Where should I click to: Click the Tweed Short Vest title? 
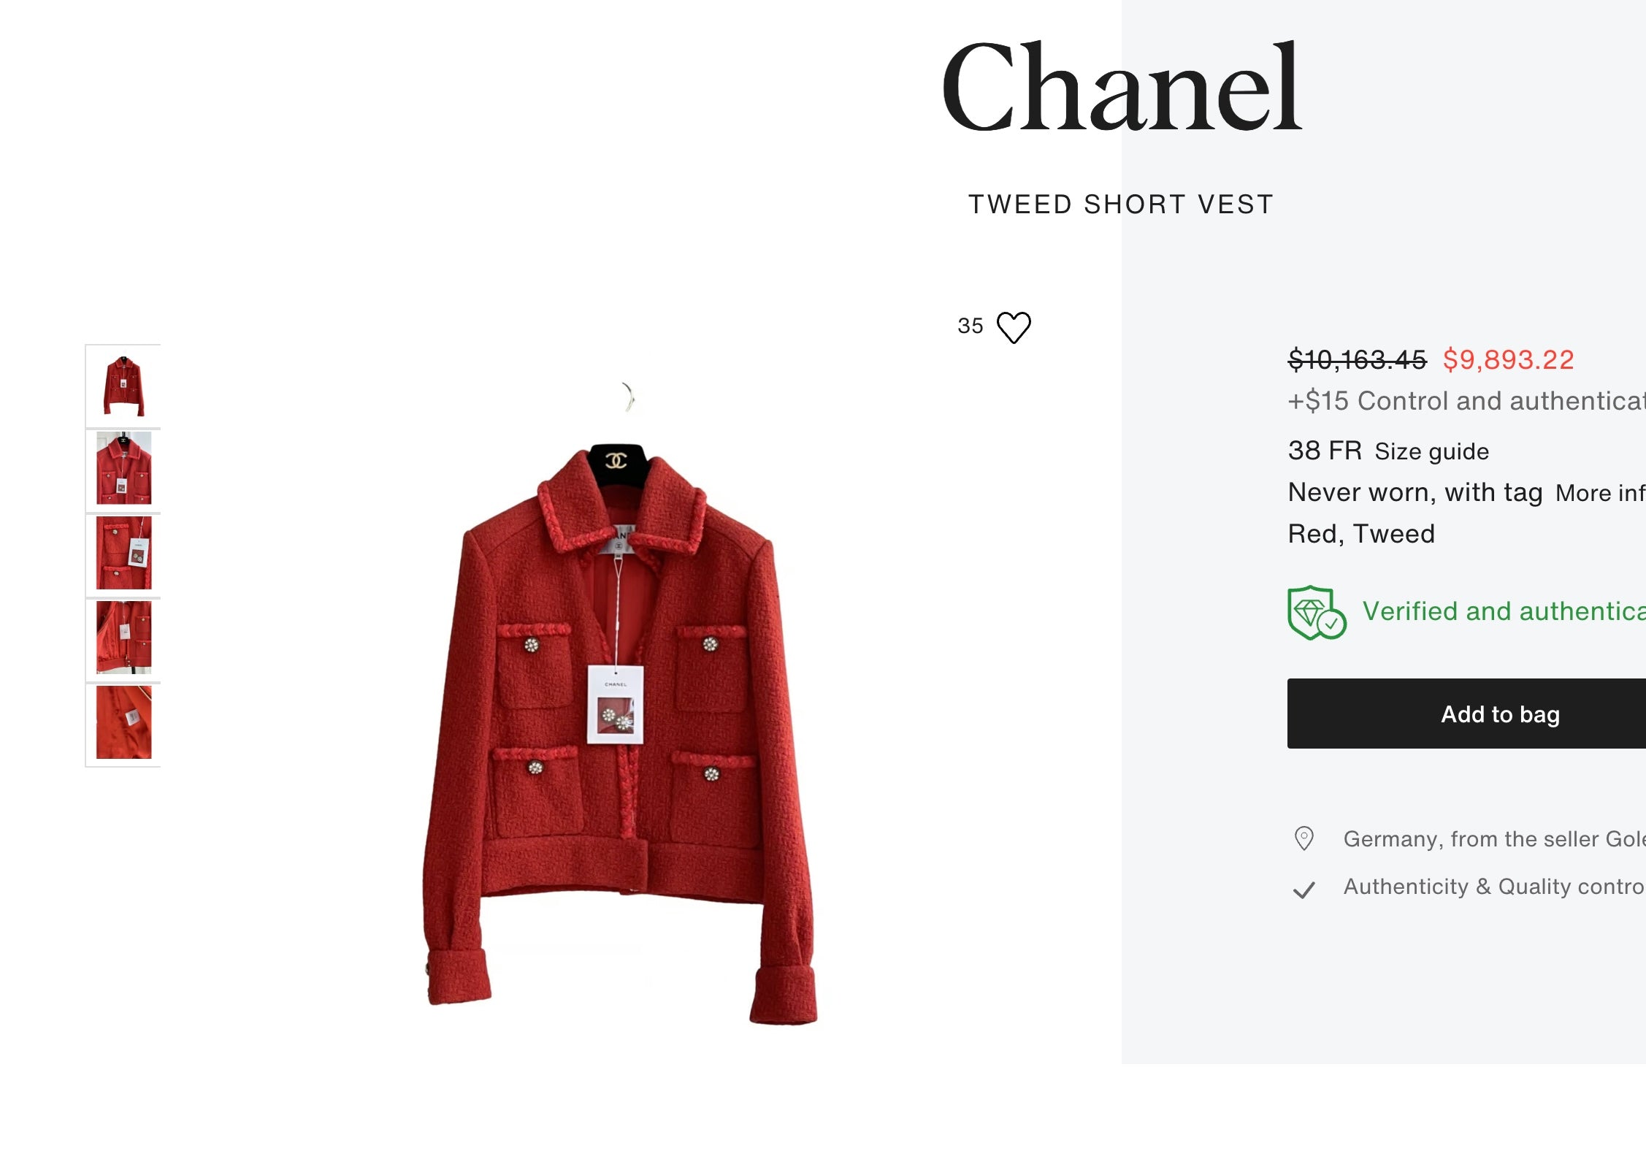[1121, 204]
